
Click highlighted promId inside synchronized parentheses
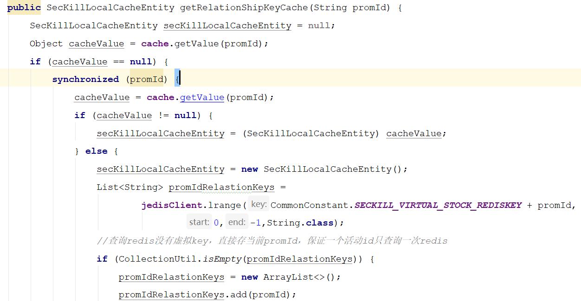click(147, 79)
